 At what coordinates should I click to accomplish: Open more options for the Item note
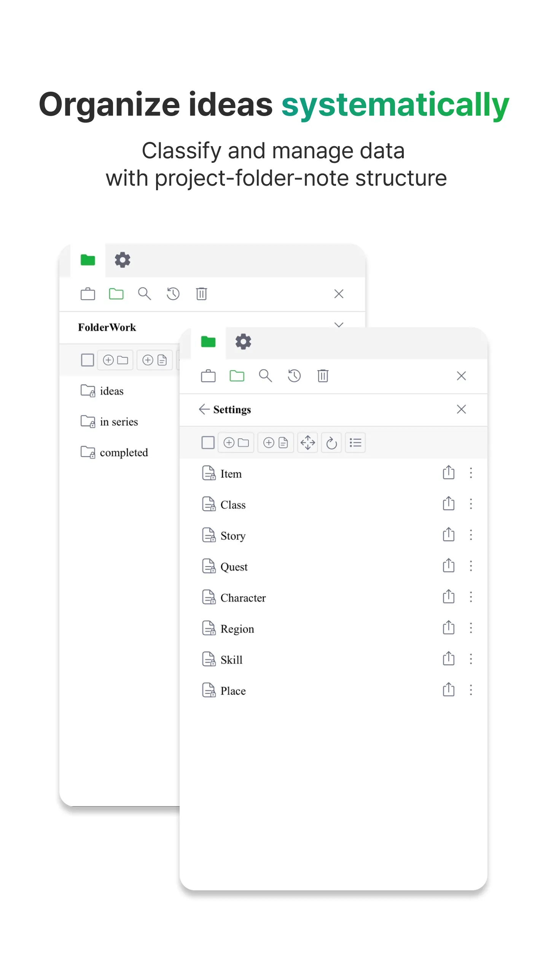pos(471,473)
